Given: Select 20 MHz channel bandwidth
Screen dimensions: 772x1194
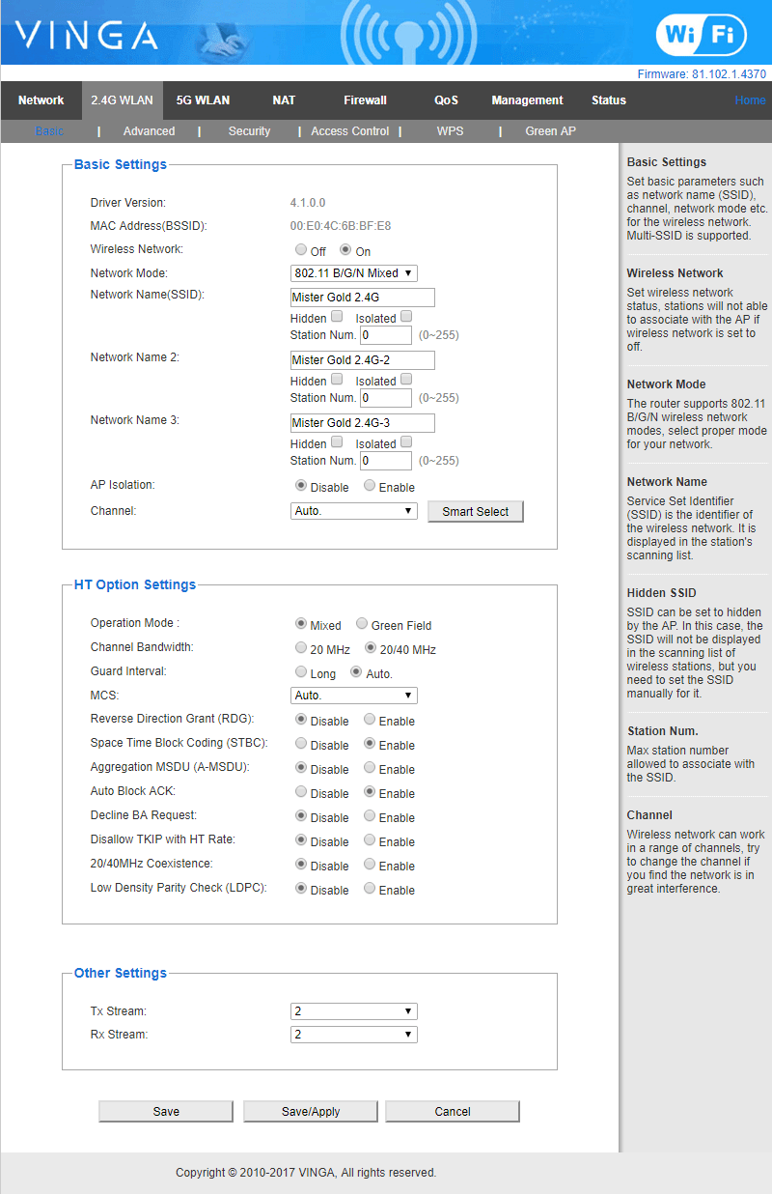Looking at the screenshot, I should click(x=301, y=648).
